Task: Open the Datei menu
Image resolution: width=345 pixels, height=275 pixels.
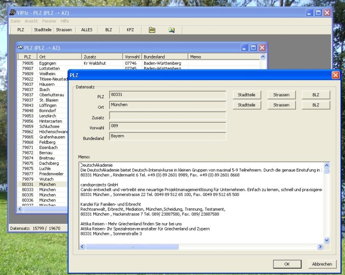Action: click(x=15, y=21)
